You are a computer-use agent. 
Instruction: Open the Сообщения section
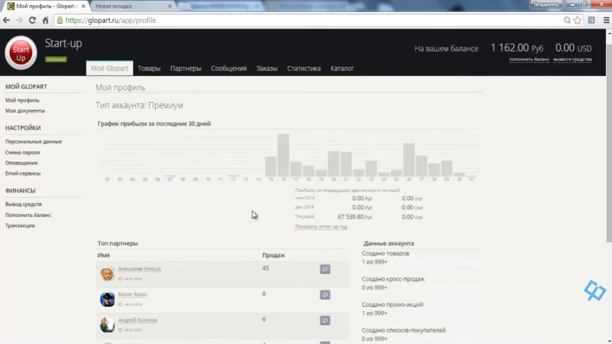pyautogui.click(x=229, y=68)
